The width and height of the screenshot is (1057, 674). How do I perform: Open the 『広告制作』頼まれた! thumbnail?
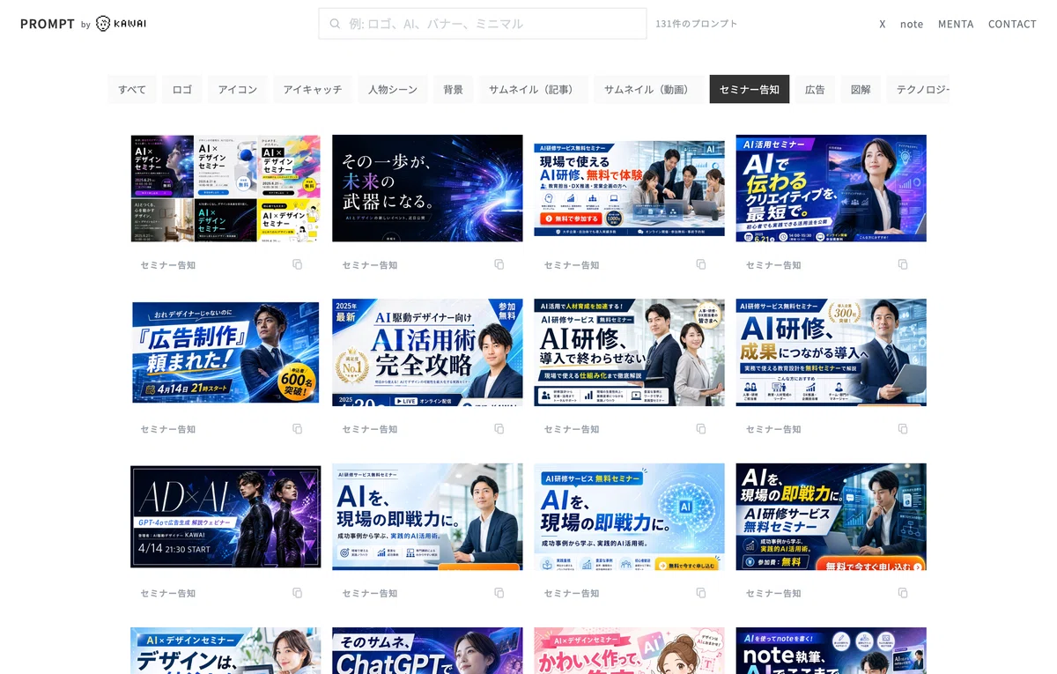click(225, 352)
